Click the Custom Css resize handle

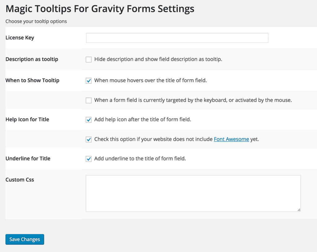pos(299,210)
